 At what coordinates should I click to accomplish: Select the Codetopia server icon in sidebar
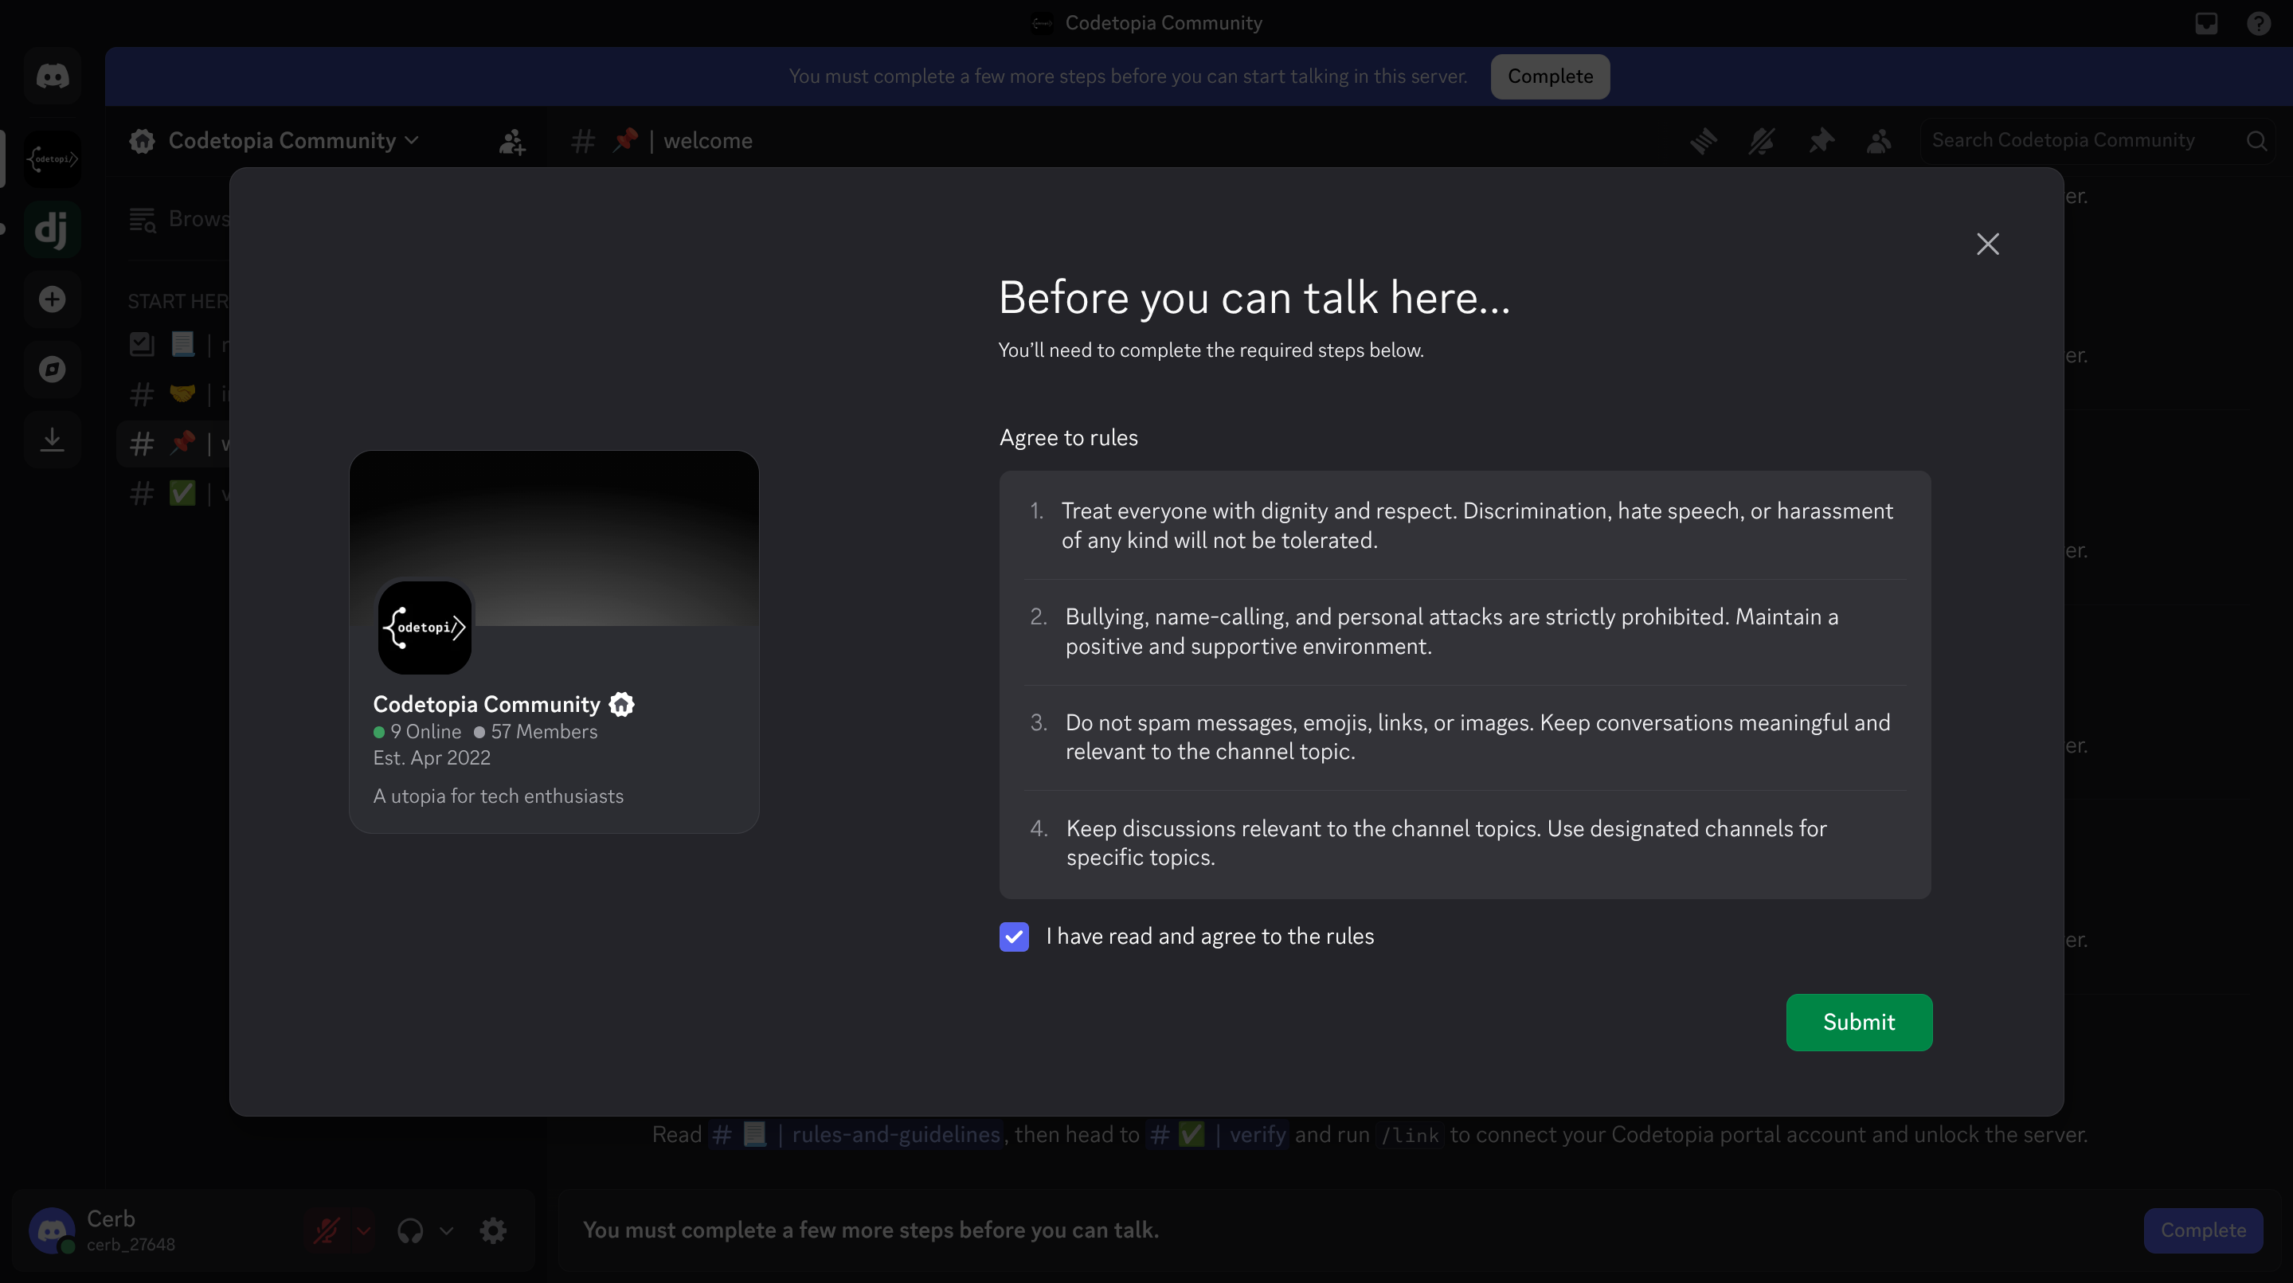[x=53, y=158]
